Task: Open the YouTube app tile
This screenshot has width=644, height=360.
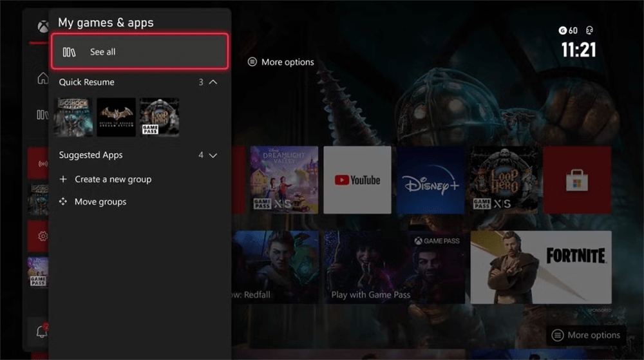Action: [357, 180]
